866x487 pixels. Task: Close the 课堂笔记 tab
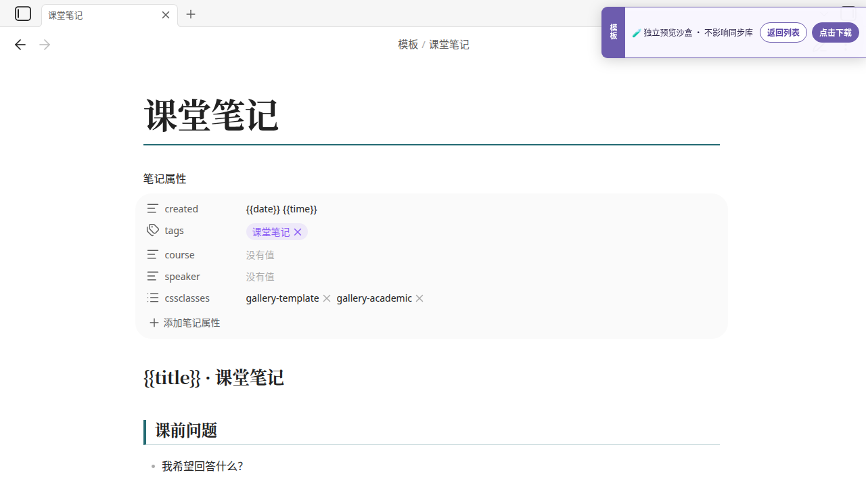(x=166, y=15)
